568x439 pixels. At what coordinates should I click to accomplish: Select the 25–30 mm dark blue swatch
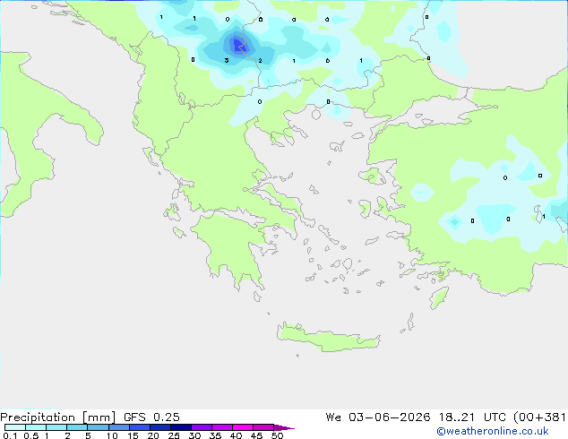point(181,427)
